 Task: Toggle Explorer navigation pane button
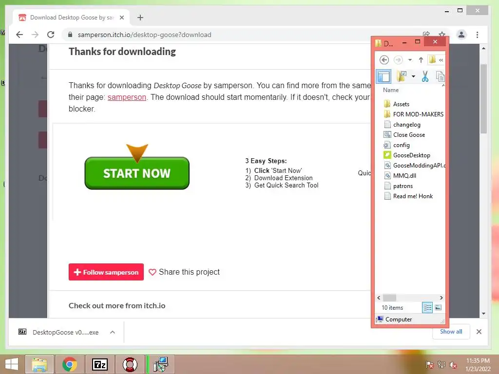click(384, 76)
